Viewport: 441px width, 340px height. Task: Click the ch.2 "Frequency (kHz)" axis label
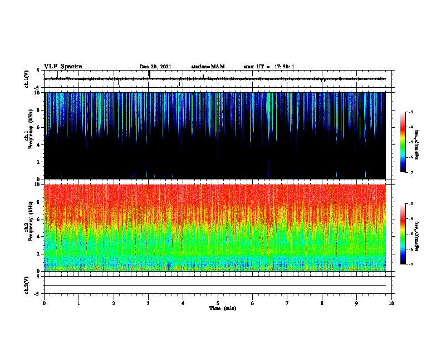pyautogui.click(x=31, y=221)
